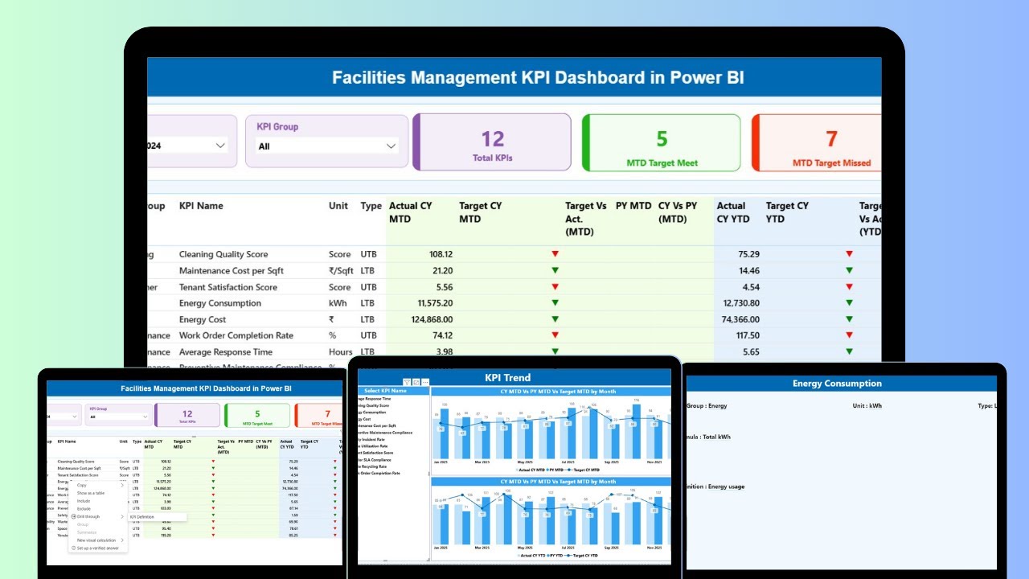
Task: Click Tenant Satisfaction Score MTD red arrow, large dashboard
Action: (x=555, y=287)
